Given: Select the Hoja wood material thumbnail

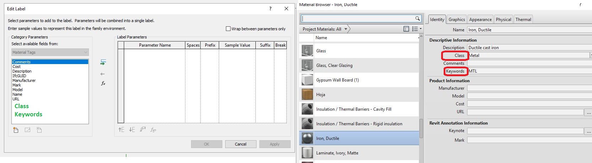Looking at the screenshot, I should [x=307, y=94].
